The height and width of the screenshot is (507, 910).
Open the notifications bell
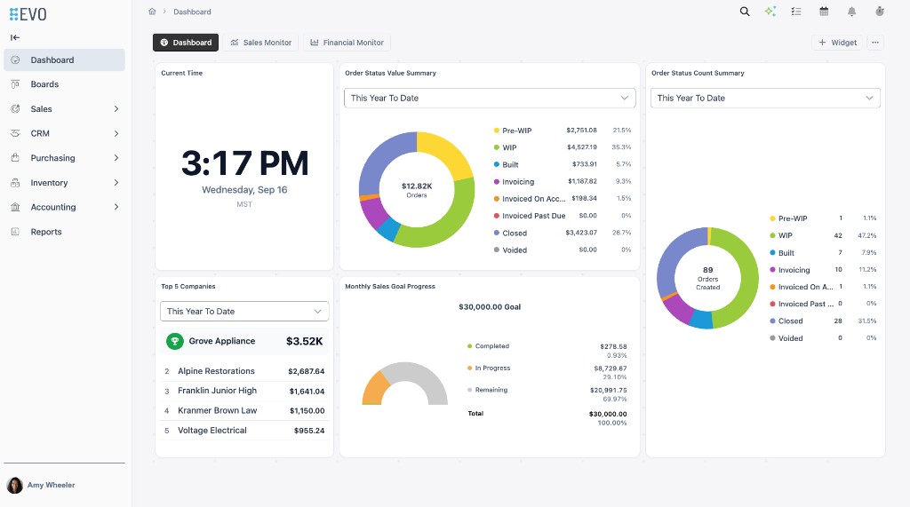851,12
